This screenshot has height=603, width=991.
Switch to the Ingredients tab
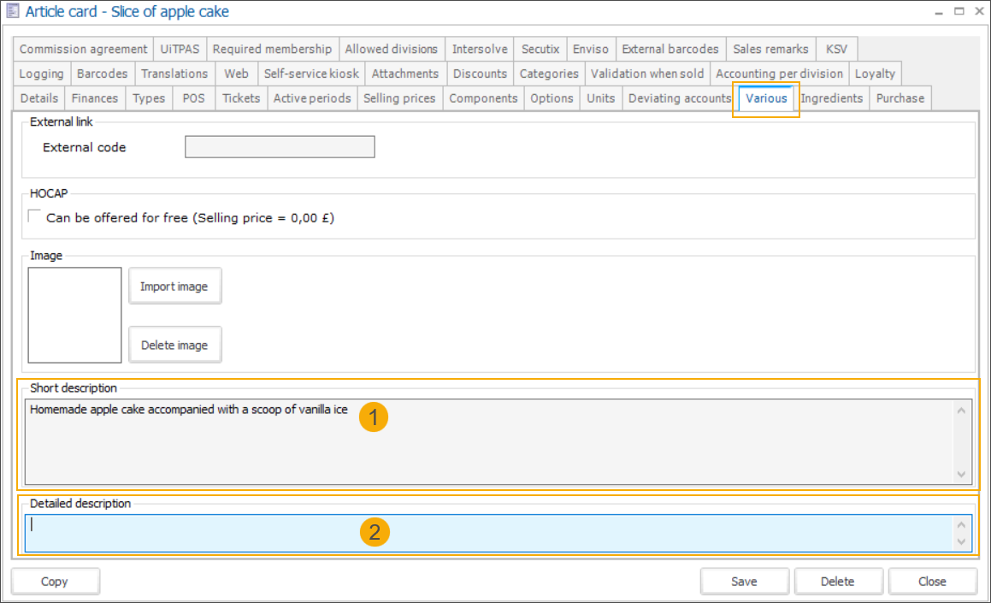coord(831,98)
